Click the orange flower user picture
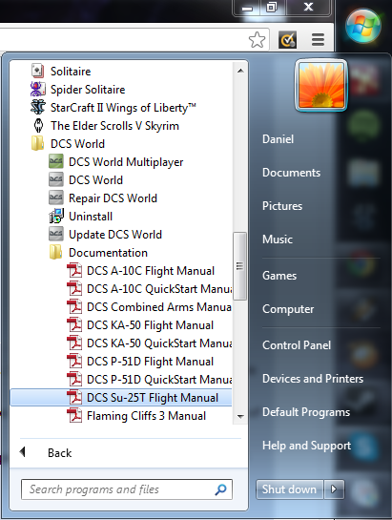Viewport: 392px width, 520px height. point(321,85)
